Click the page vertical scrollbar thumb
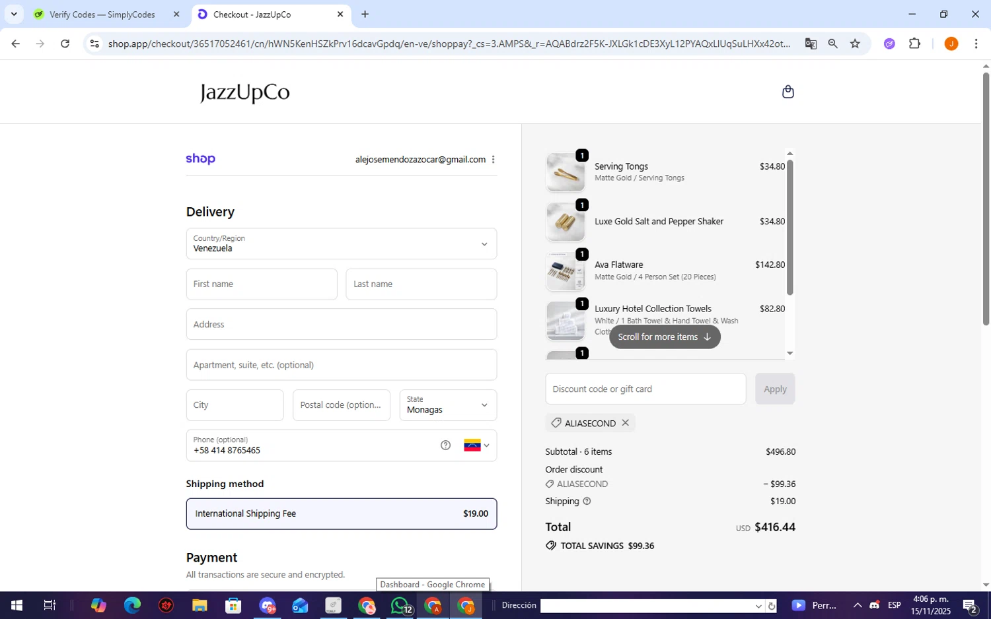Screen dimensions: 991x619 (x=986, y=198)
